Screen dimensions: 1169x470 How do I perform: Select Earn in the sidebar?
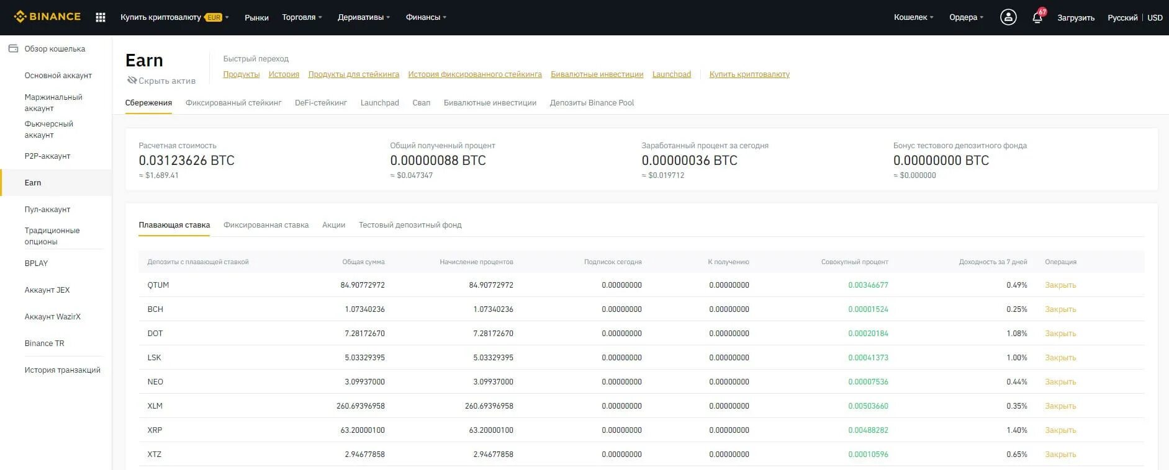coord(33,183)
